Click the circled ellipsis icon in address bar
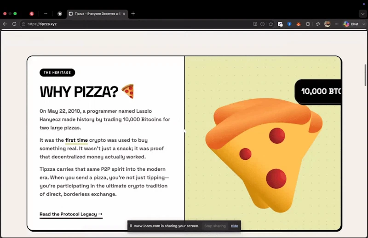 click(262, 24)
